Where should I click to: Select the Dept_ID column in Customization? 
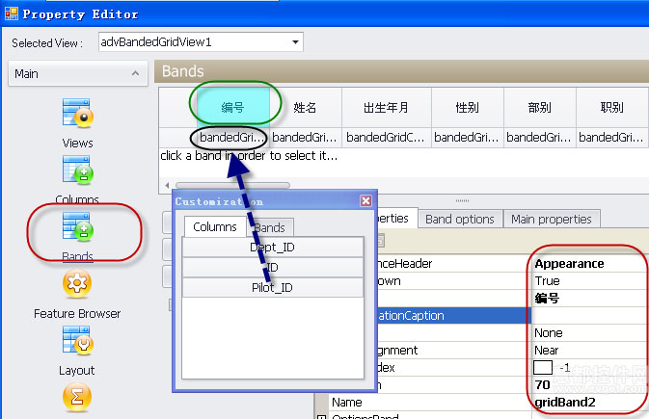point(272,247)
